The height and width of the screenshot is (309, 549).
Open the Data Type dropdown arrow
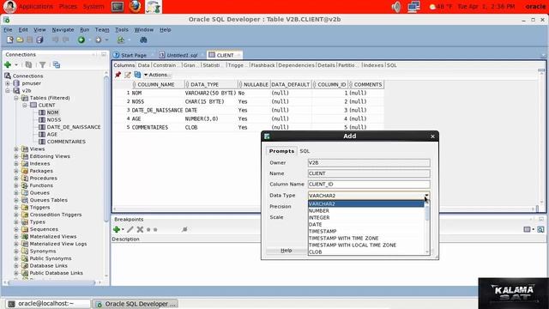tap(426, 196)
